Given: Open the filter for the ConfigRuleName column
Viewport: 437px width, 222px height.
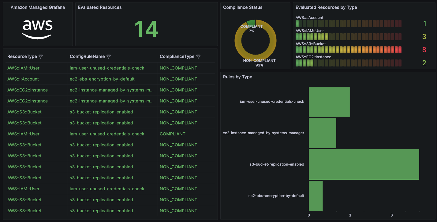Looking at the screenshot, I should pos(109,56).
